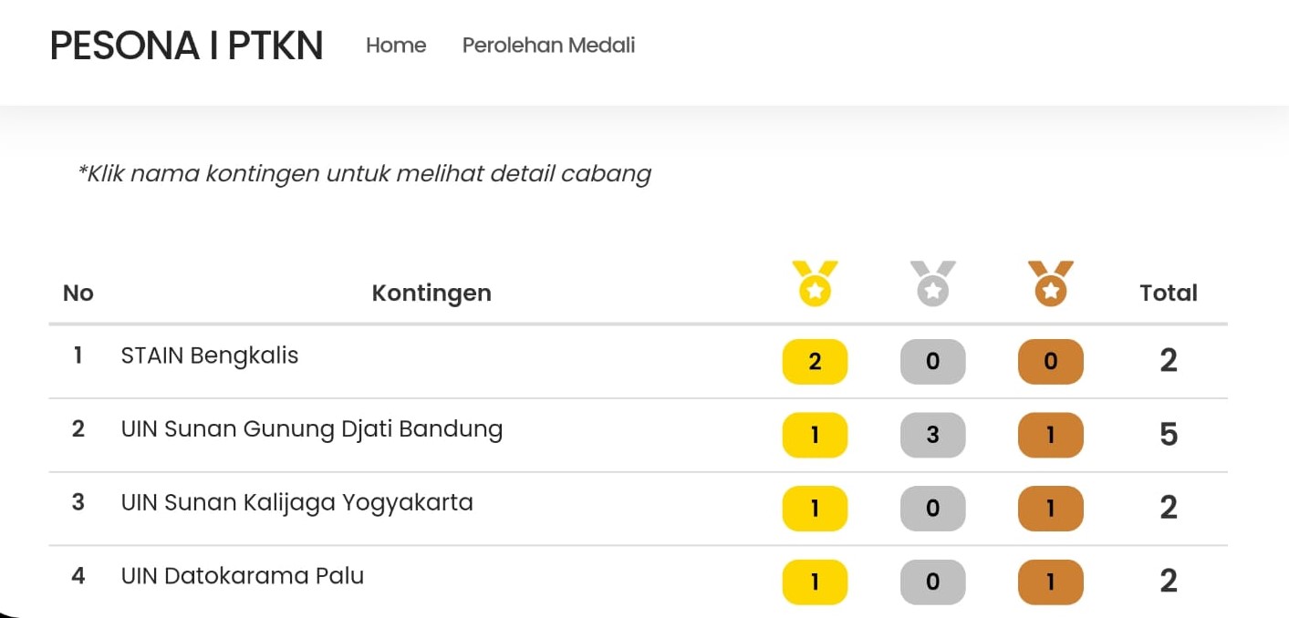1289x618 pixels.
Task: Select UIN Datokarama Palu contingent
Action: click(243, 576)
